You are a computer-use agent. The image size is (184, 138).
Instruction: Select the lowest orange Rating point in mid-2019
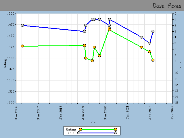pos(92,61)
